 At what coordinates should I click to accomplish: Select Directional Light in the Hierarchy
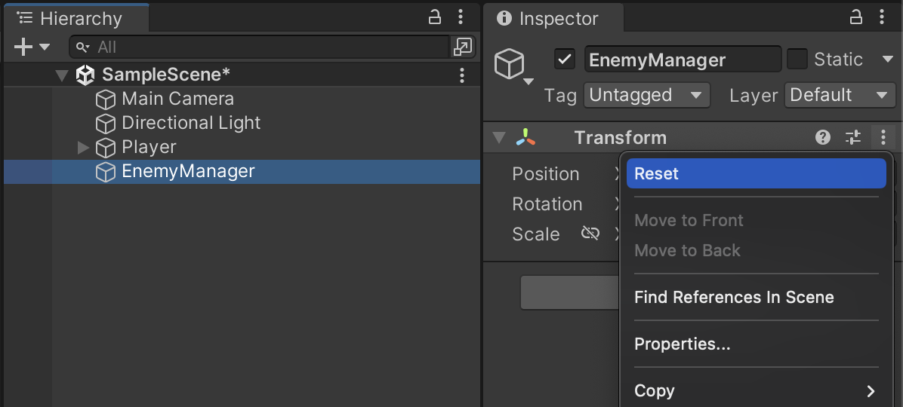coord(190,123)
